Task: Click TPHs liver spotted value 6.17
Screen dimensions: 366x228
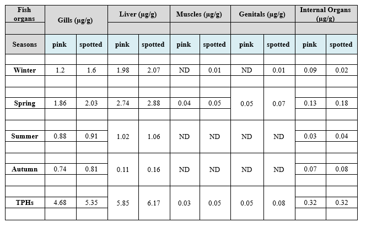Action: tap(153, 202)
